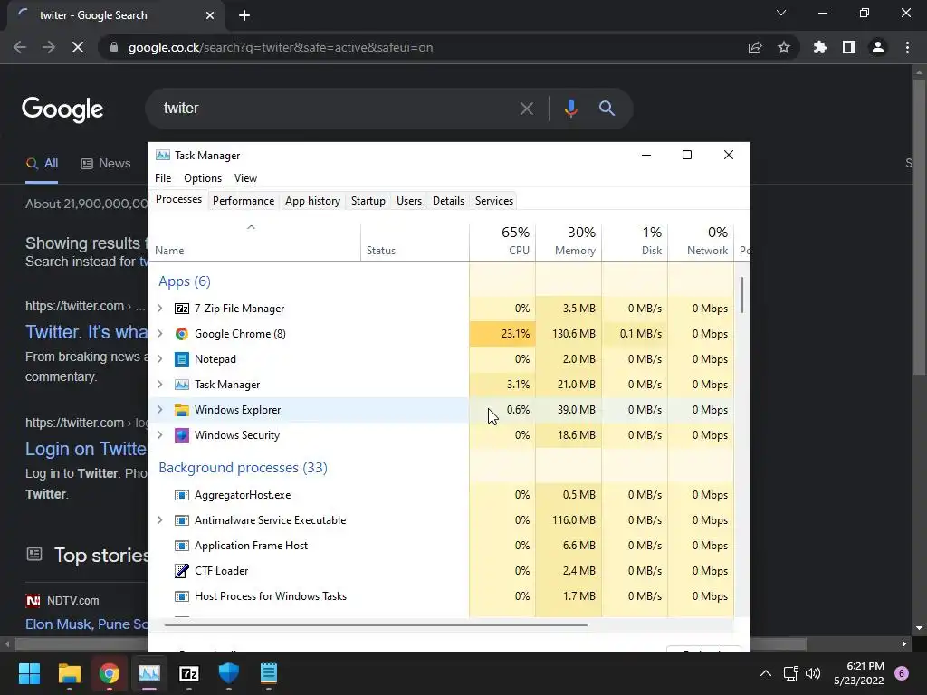This screenshot has width=927, height=695.
Task: Click the Task Manager taskbar icon
Action: (x=149, y=673)
